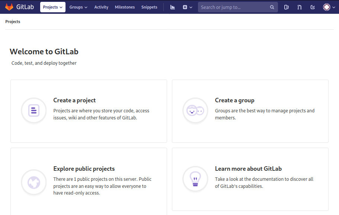The image size is (339, 215).
Task: Expand the Groups dropdown menu
Action: [x=78, y=7]
